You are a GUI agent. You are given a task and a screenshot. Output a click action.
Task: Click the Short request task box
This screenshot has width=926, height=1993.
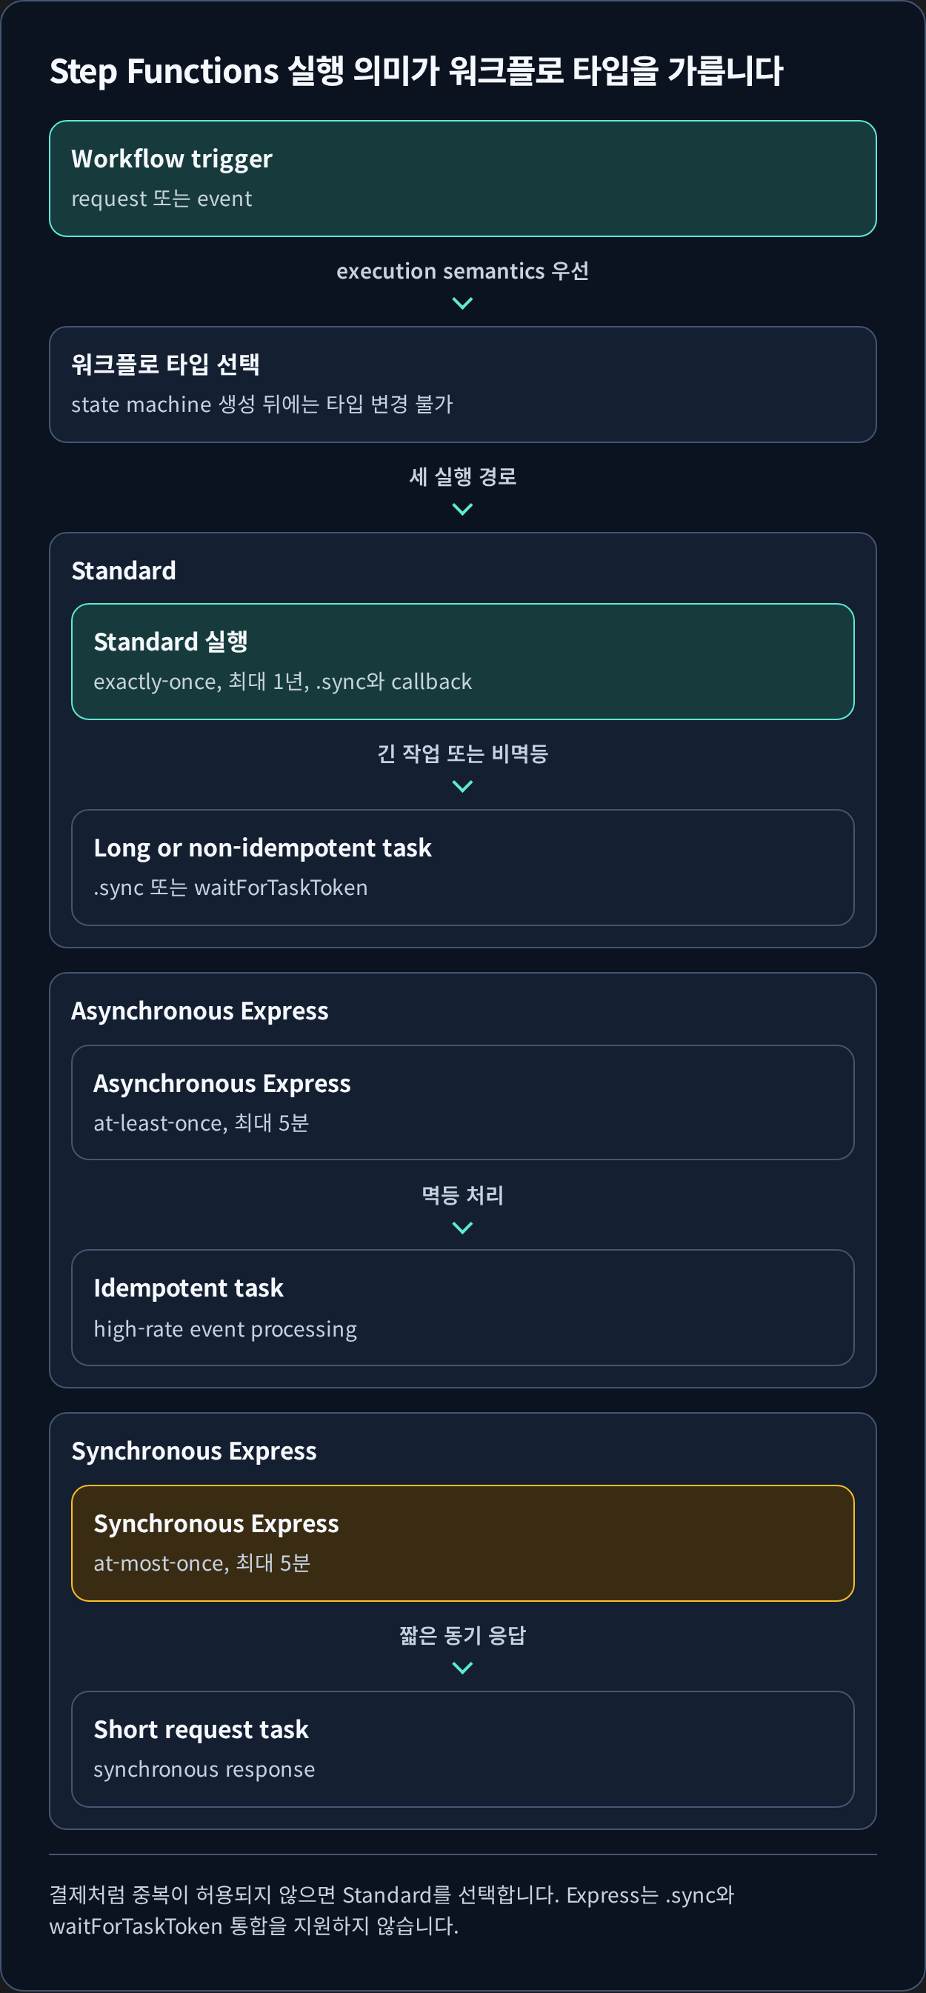tap(462, 1749)
